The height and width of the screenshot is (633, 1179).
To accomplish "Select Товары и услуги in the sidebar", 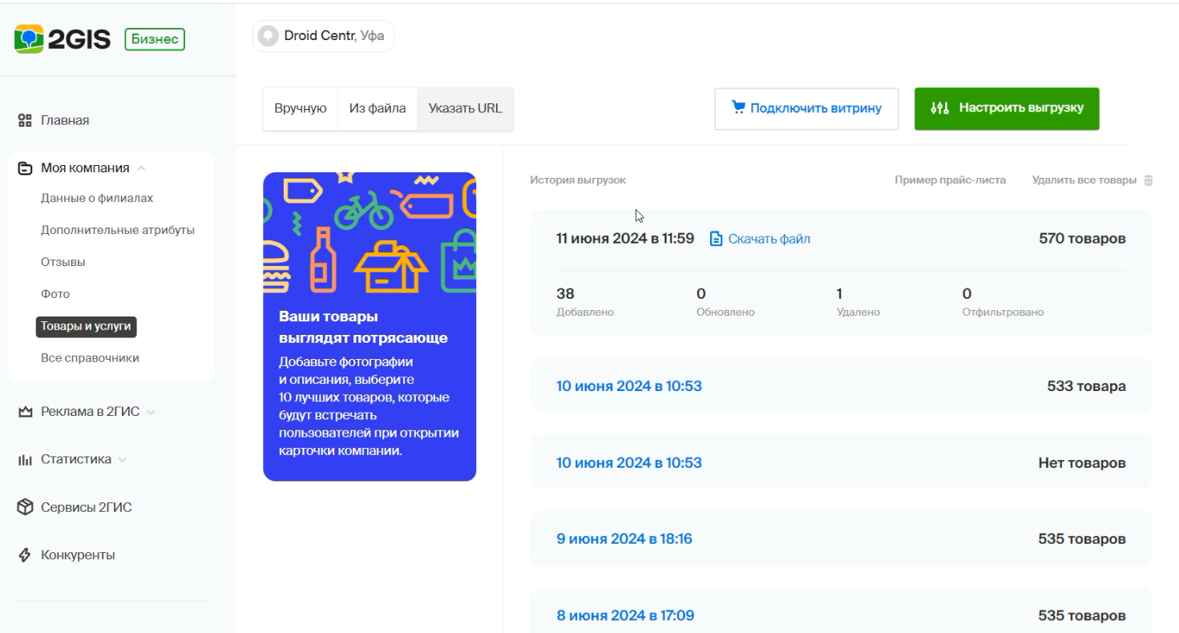I will [x=87, y=326].
